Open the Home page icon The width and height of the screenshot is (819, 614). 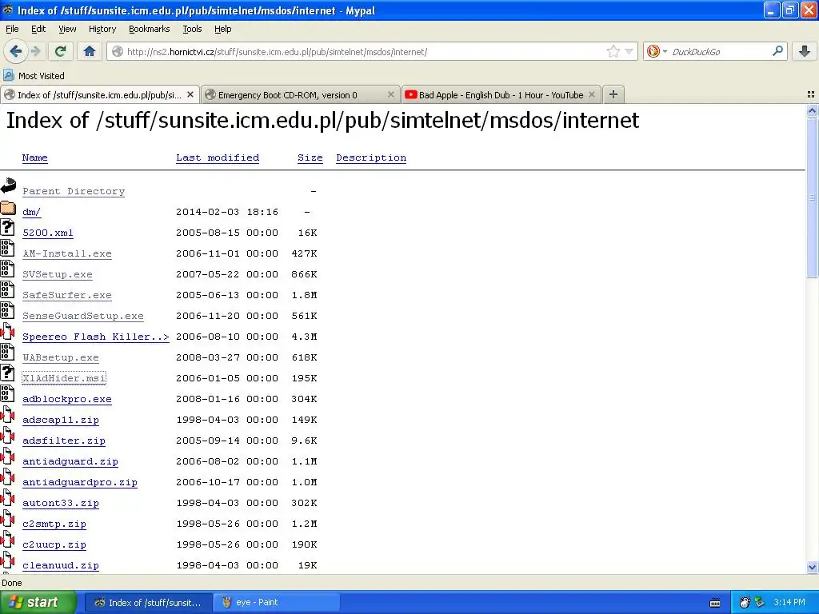[90, 51]
